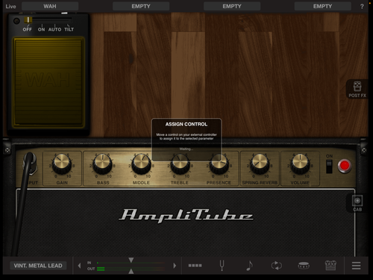Go to the previous preset arrow
The width and height of the screenshot is (373, 280).
point(79,266)
